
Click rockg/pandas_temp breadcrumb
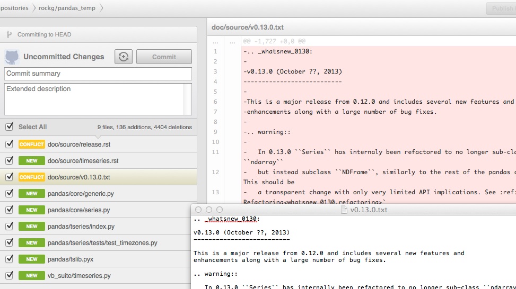tap(67, 8)
